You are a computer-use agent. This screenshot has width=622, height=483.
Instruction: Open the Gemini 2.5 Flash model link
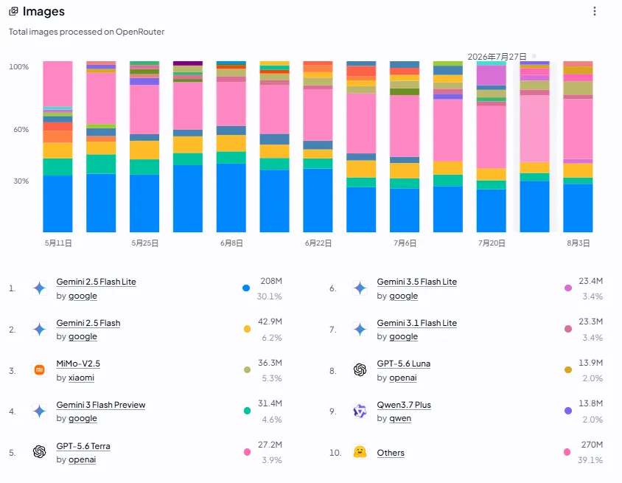point(88,323)
